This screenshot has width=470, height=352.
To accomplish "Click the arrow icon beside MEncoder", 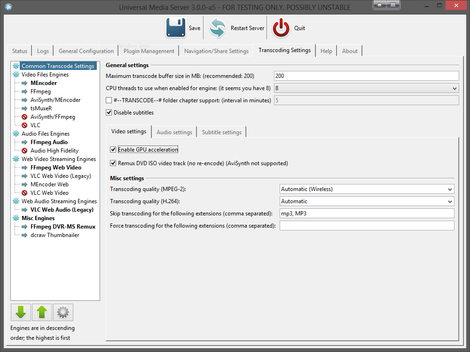I will point(24,83).
